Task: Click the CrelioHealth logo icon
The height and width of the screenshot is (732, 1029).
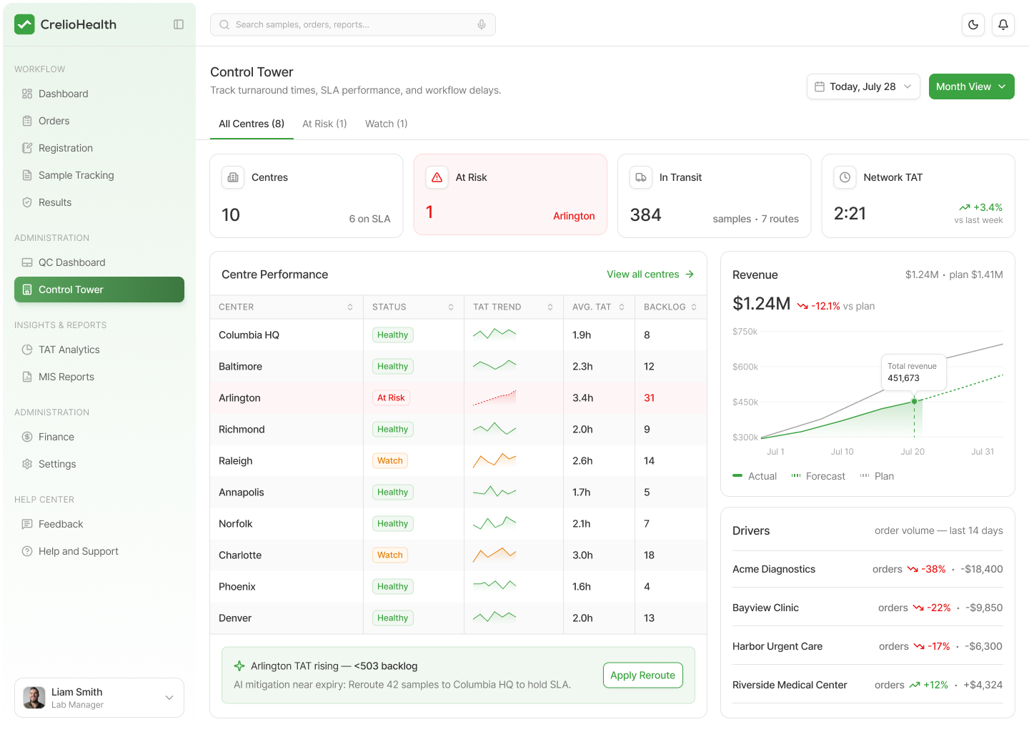Action: [x=24, y=24]
